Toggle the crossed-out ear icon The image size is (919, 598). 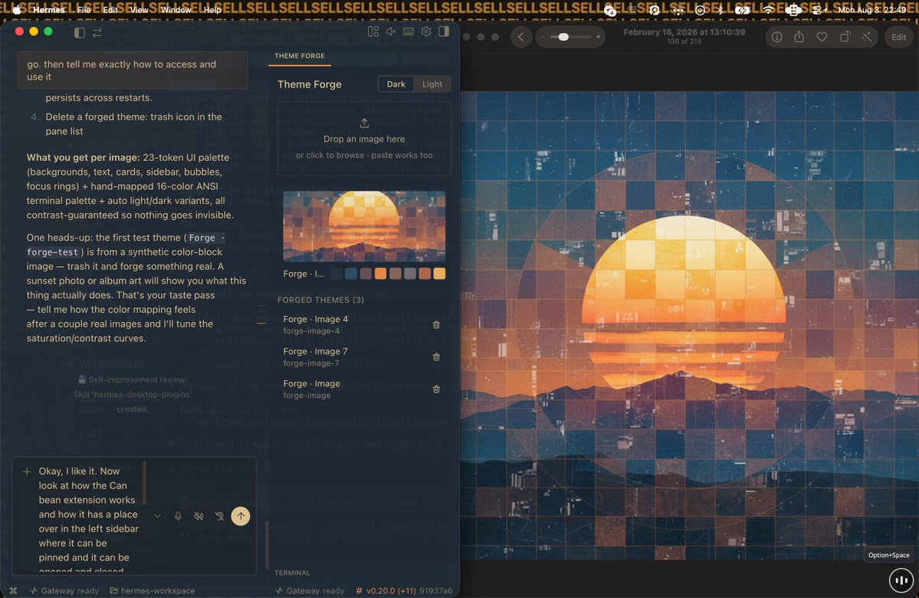[x=219, y=516]
